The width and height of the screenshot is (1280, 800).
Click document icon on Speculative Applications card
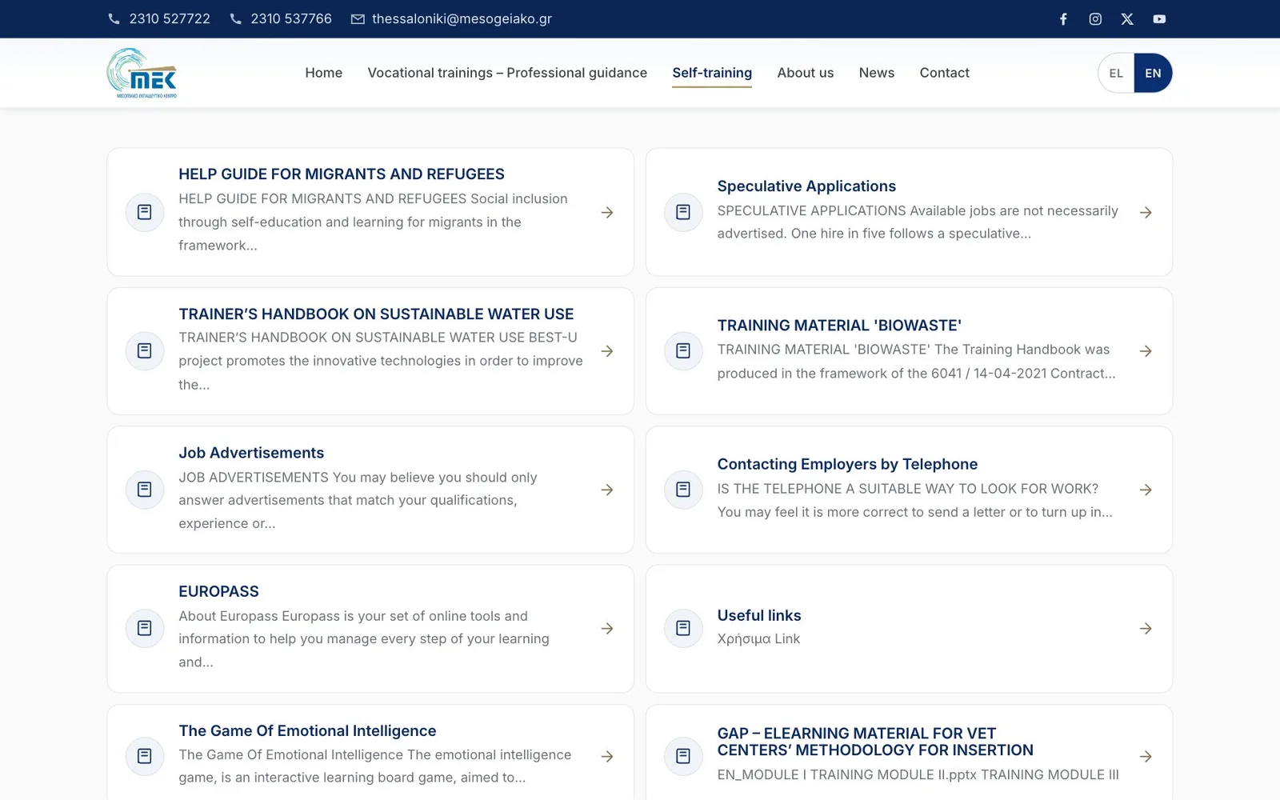[683, 212]
